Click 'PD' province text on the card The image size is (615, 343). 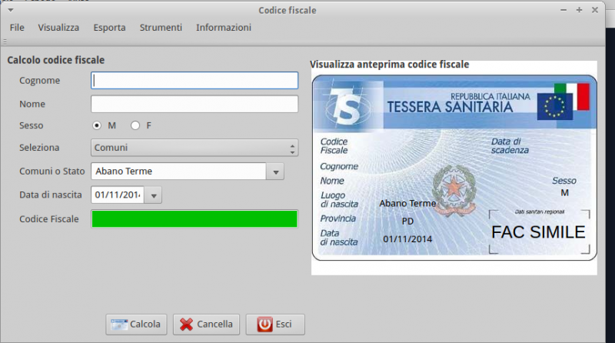coord(407,221)
